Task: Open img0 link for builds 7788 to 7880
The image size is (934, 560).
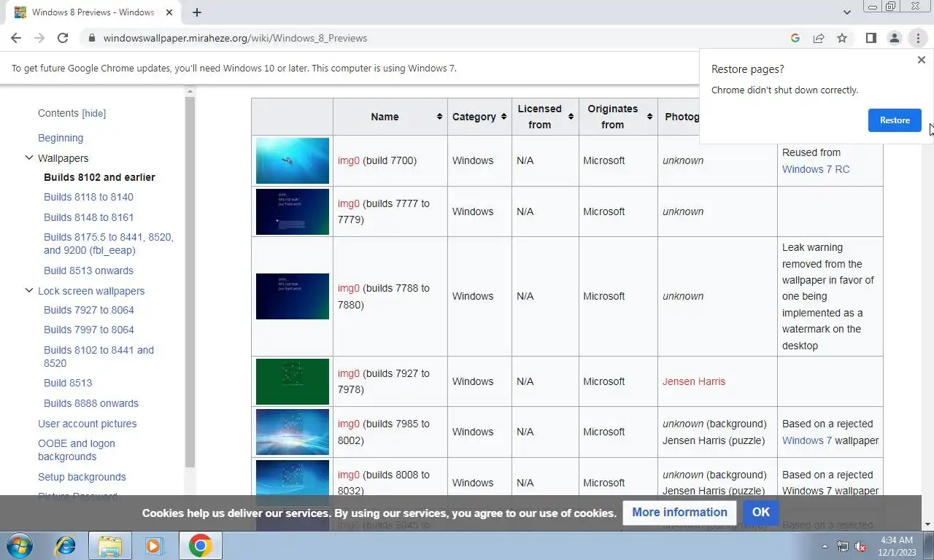Action: 348,288
